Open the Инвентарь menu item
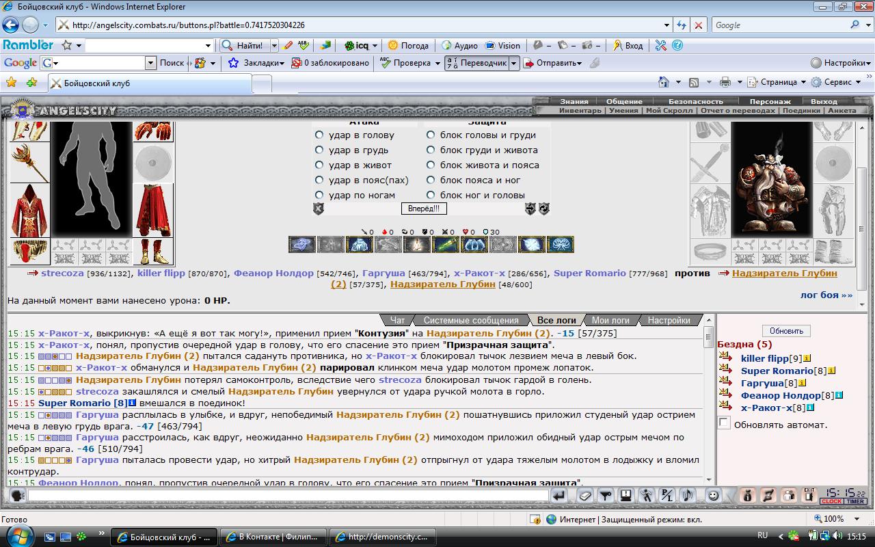Image resolution: width=875 pixels, height=547 pixels. 580,110
